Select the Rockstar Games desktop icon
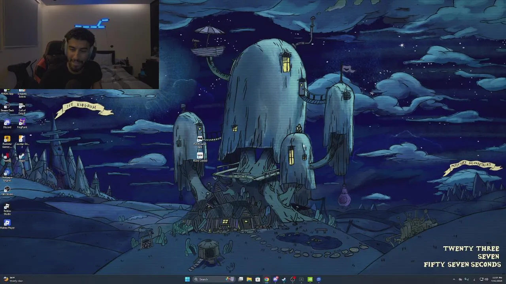Screen dimensions: 506x284 tap(7, 142)
